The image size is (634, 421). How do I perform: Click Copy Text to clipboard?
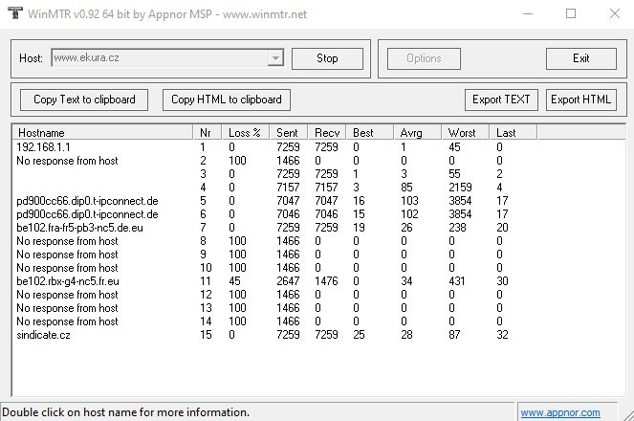[x=84, y=99]
